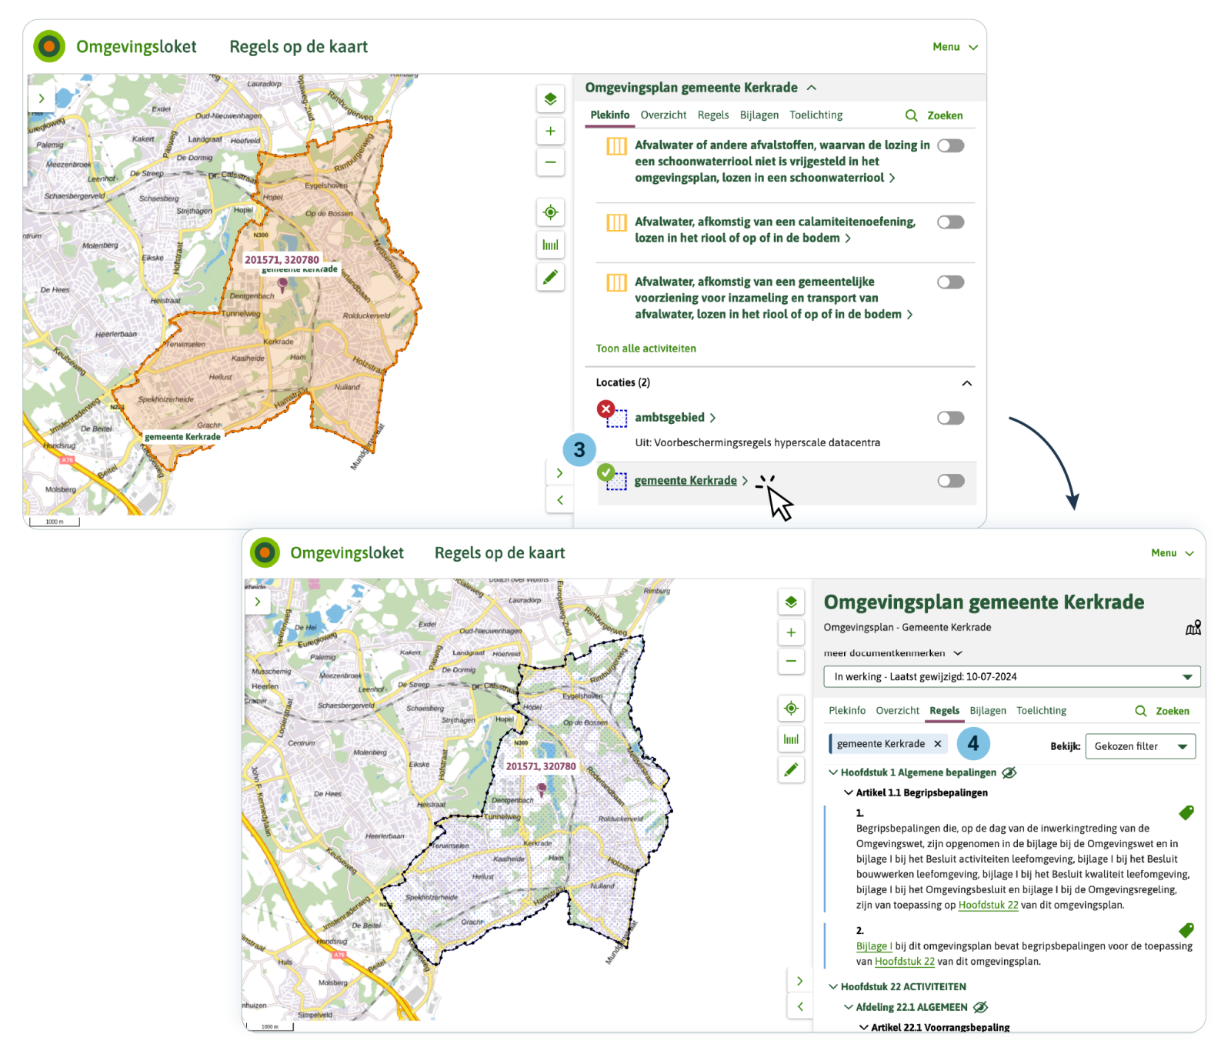Open the Gekozen filter dropdown
Screen dimensions: 1231x1044
click(x=1140, y=745)
